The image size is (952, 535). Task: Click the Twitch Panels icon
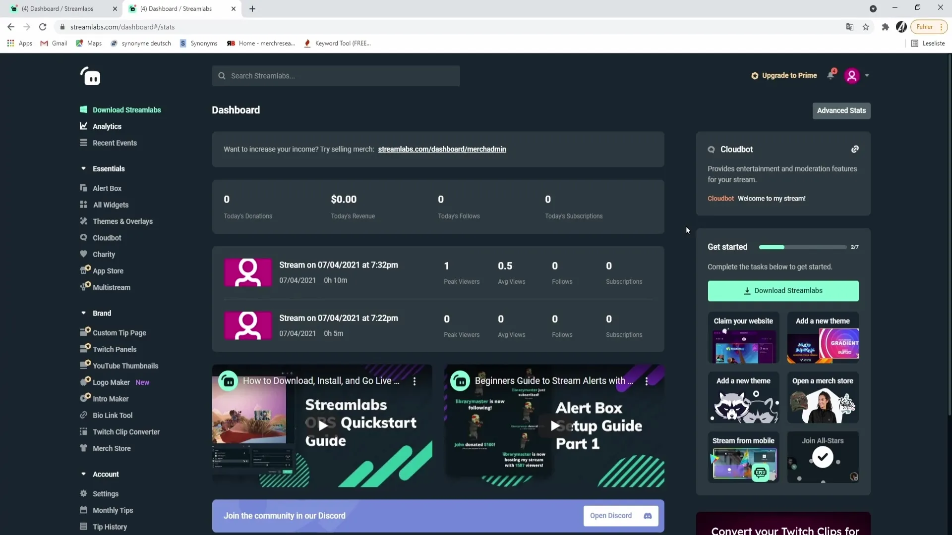(x=85, y=348)
